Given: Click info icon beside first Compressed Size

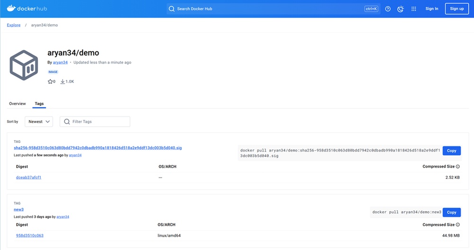Looking at the screenshot, I should click(458, 167).
